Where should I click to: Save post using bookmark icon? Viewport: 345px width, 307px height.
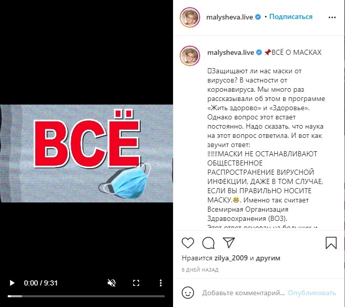[331, 243]
